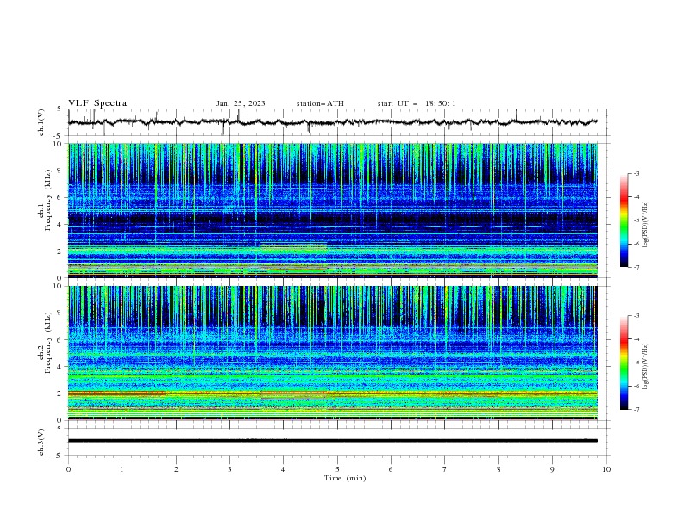Click the 'start UT = 18:50:1' text
683x527 pixels.
[x=417, y=103]
